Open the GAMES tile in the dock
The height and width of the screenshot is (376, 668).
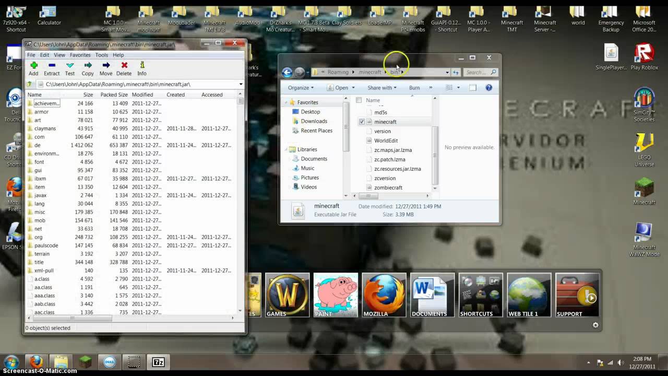(x=287, y=295)
